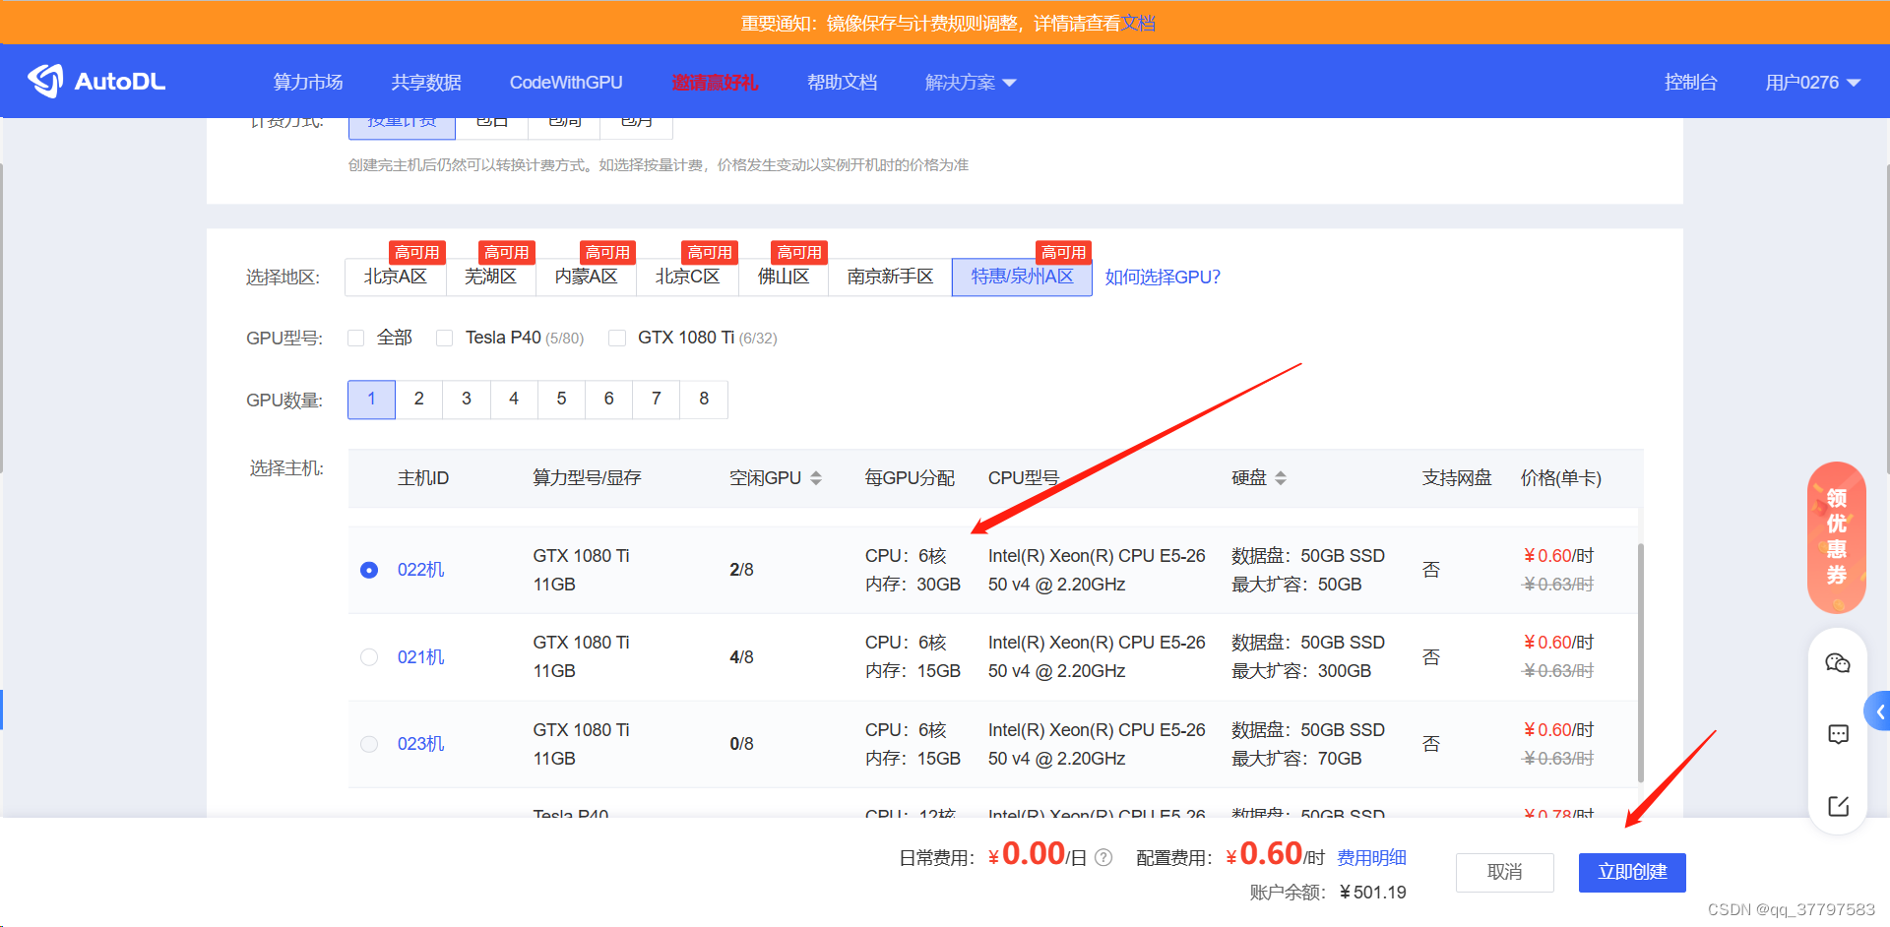1890x927 pixels.
Task: Set GPU count to 8
Action: [704, 399]
